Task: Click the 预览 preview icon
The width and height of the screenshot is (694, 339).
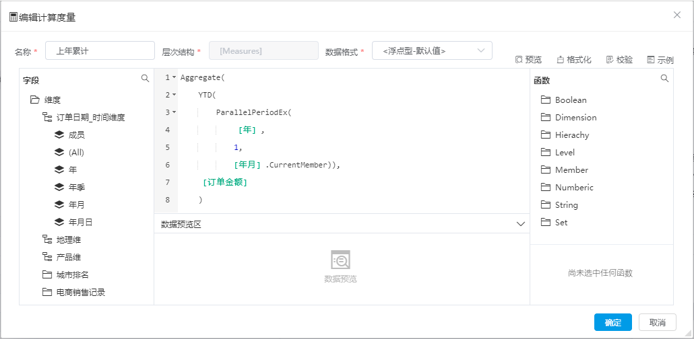Action: [519, 60]
